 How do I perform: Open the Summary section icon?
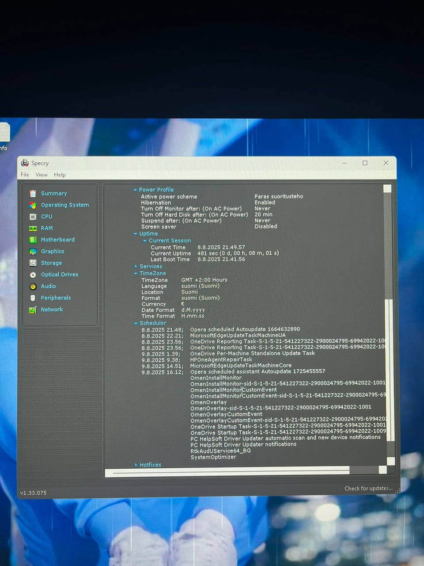click(x=33, y=194)
